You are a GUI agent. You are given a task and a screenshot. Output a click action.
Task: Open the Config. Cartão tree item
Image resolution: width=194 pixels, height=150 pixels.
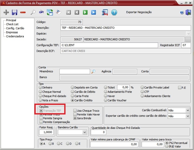(15, 28)
